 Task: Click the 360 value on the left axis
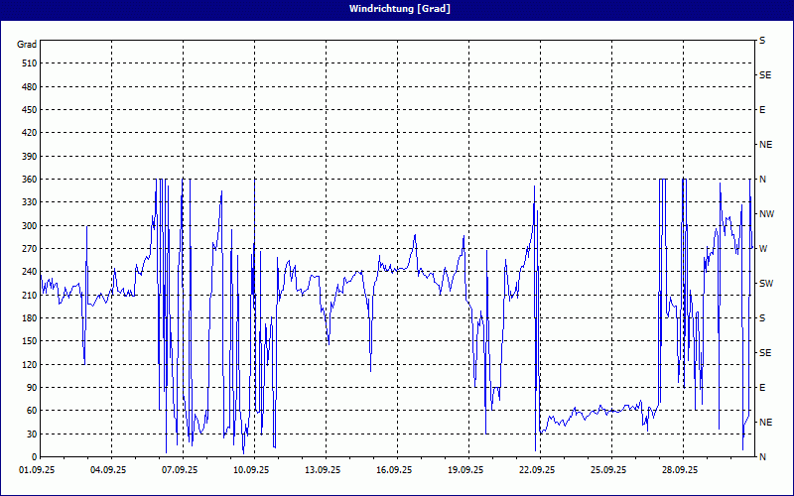click(x=27, y=179)
